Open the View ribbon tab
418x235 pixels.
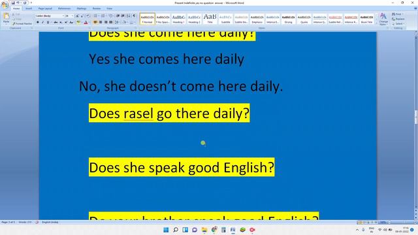coord(109,8)
